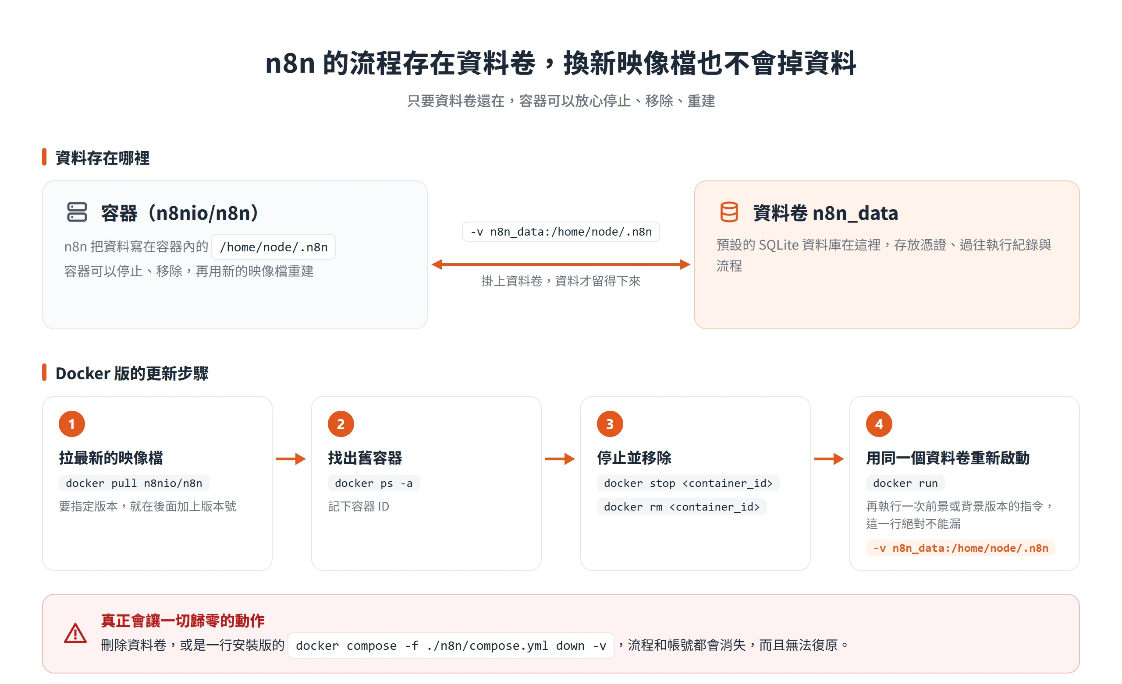Screen dimensions: 1122x684
Task: Click the command docker rm <container_id>
Action: [x=682, y=507]
